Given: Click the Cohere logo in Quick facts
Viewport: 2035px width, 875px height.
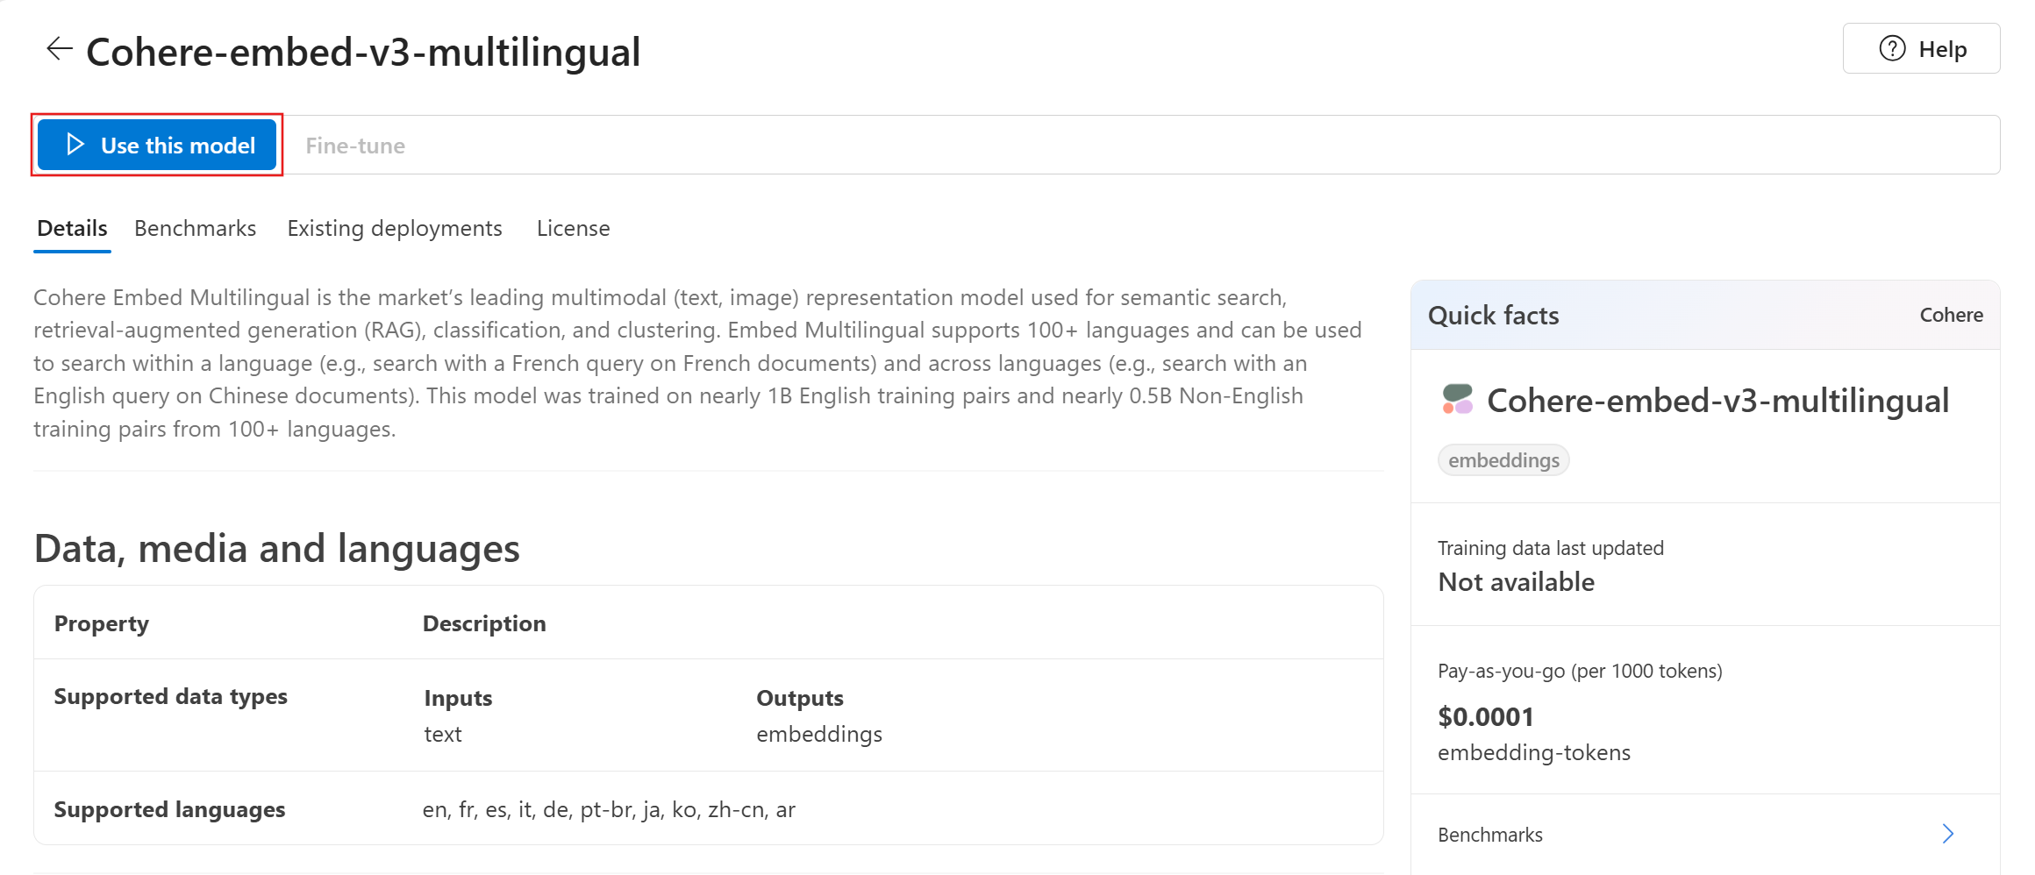Looking at the screenshot, I should click(1458, 400).
